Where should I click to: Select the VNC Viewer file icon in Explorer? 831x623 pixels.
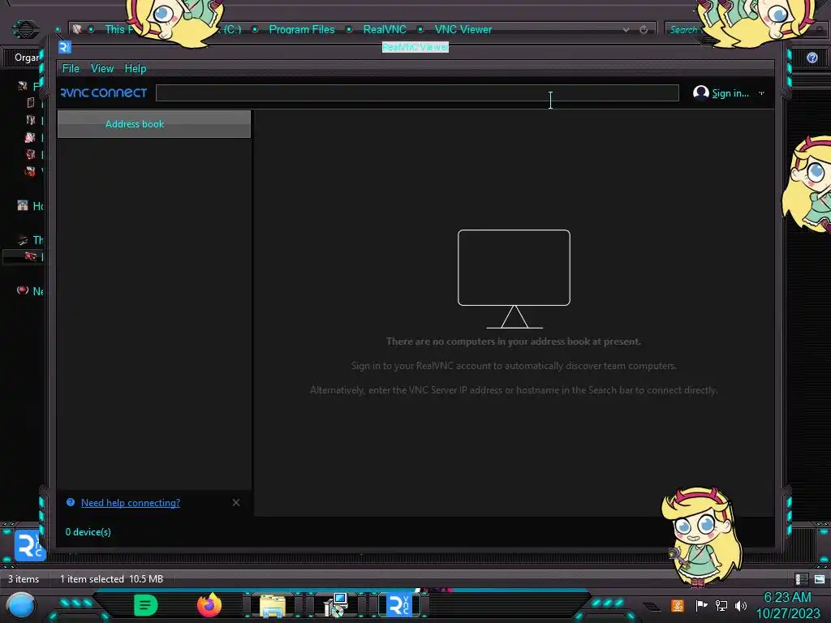(30, 544)
